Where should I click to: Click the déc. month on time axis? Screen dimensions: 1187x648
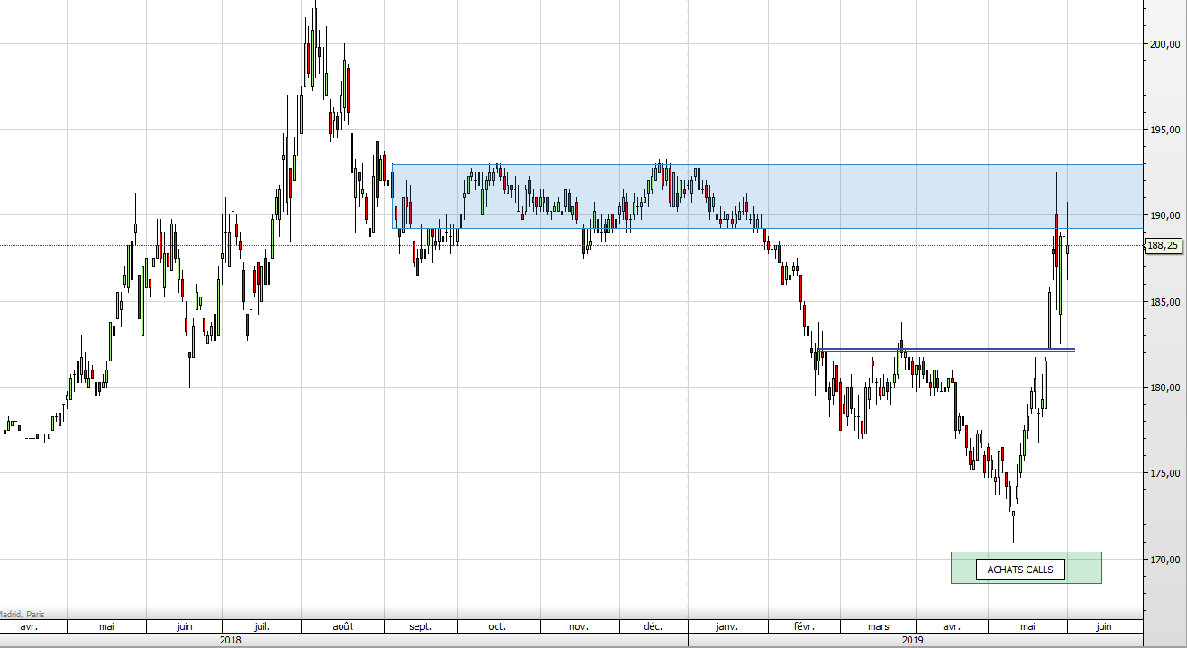[x=653, y=626]
